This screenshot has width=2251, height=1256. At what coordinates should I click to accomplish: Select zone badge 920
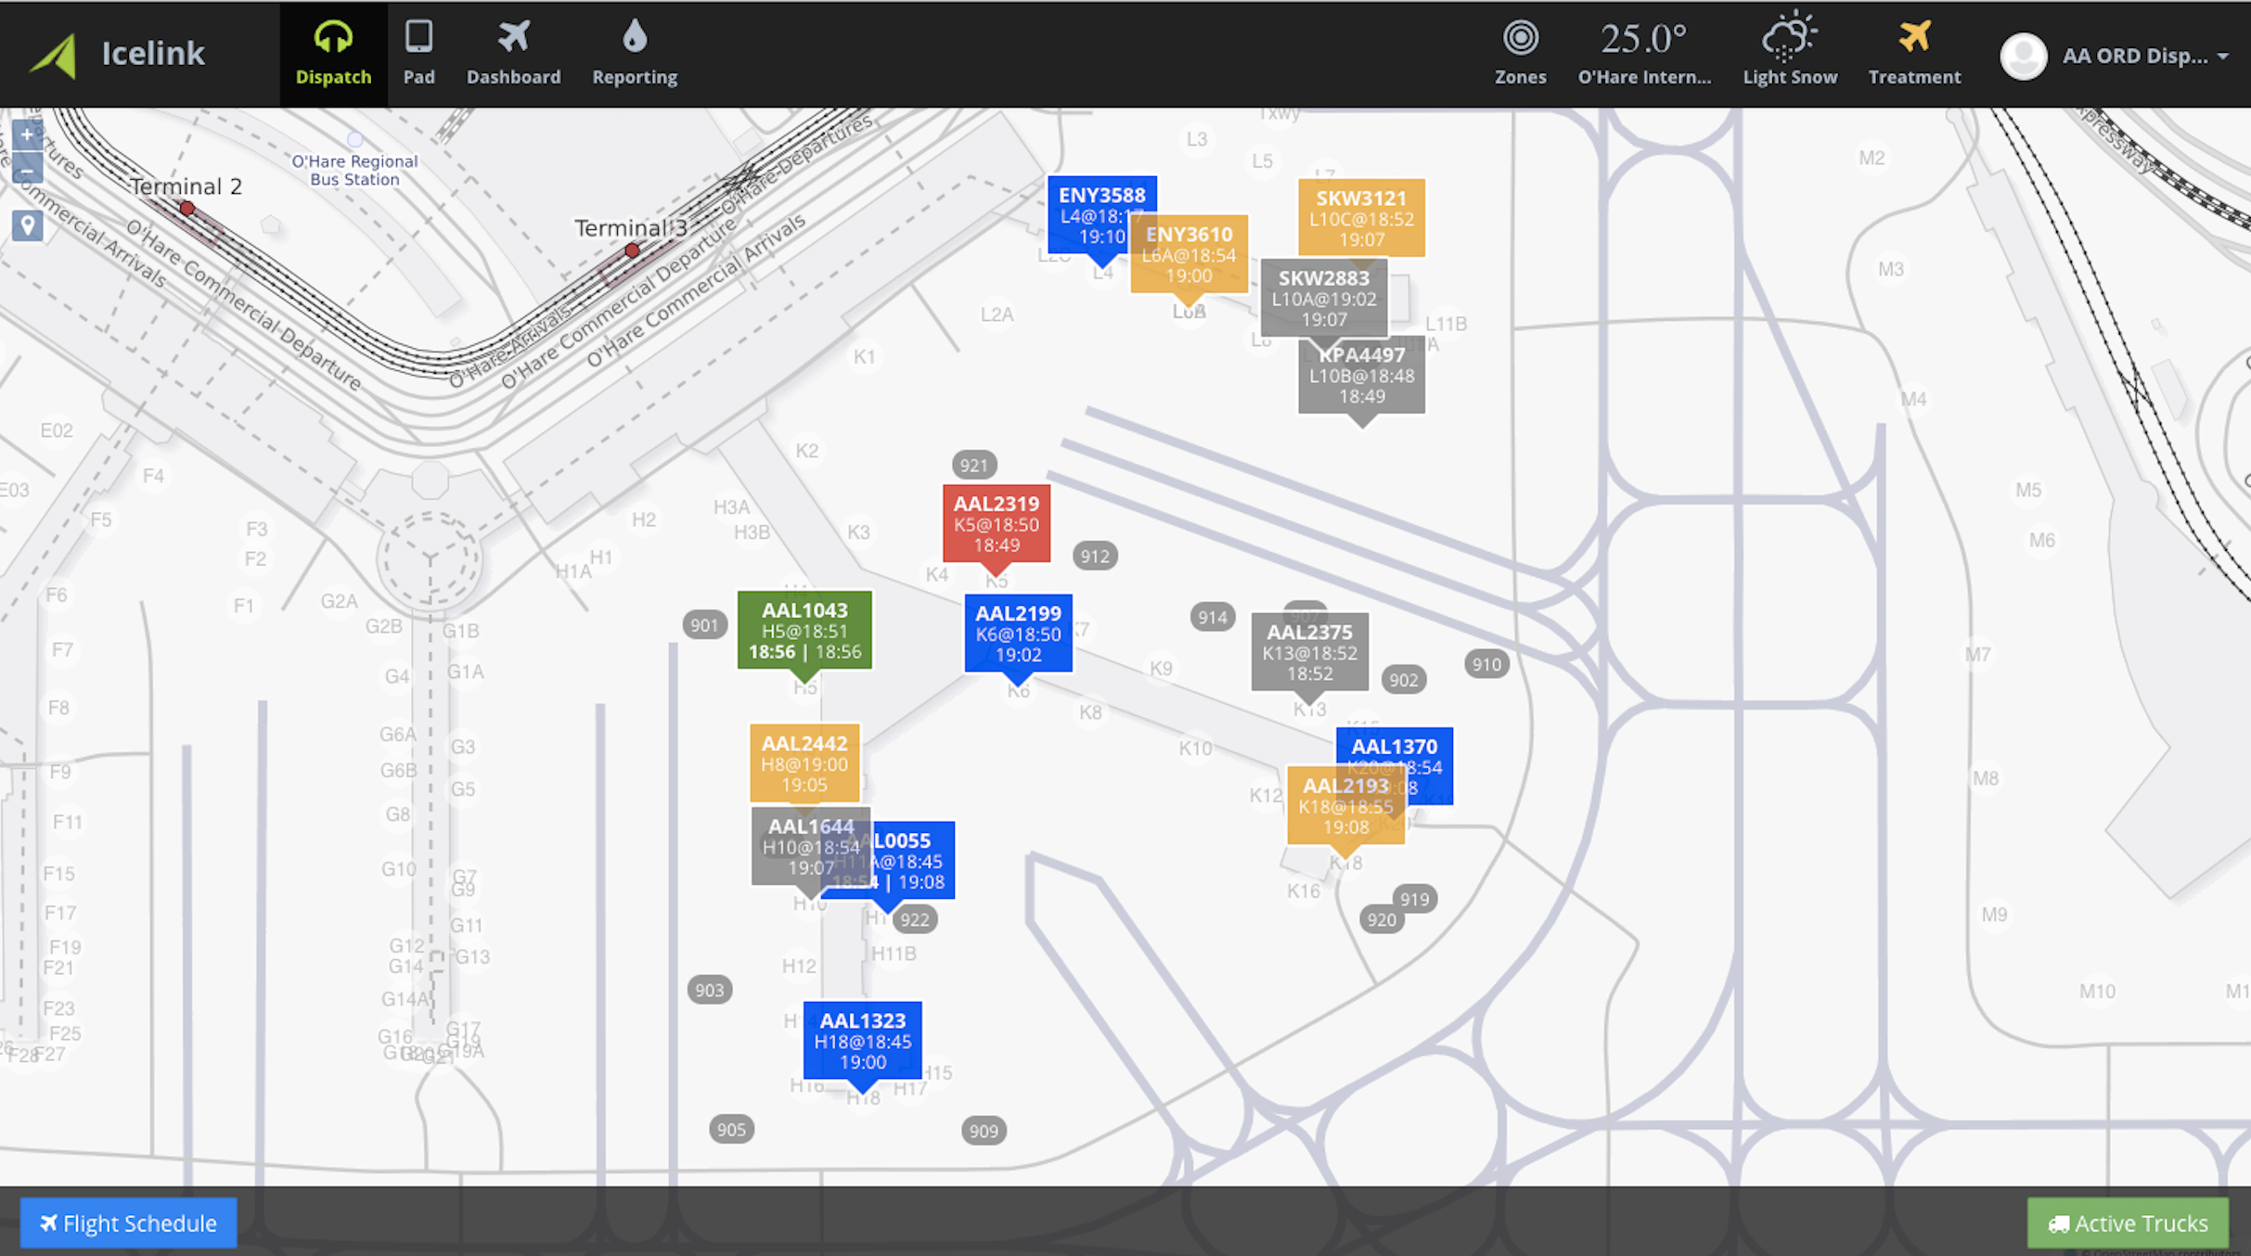1382,919
